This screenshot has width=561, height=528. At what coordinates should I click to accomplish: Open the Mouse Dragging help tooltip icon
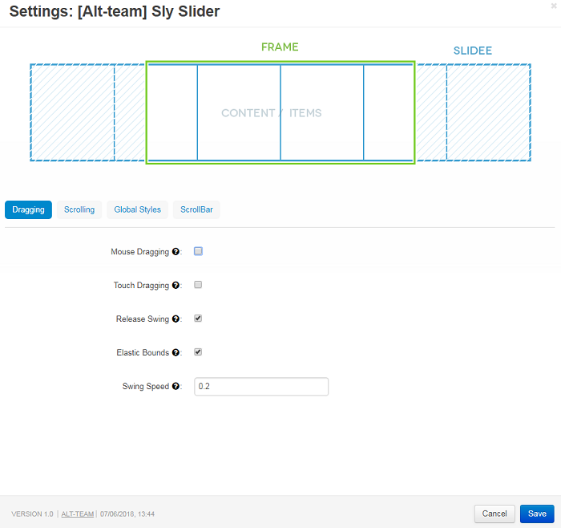coord(176,251)
